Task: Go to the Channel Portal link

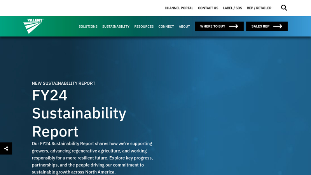Action: 179,8
